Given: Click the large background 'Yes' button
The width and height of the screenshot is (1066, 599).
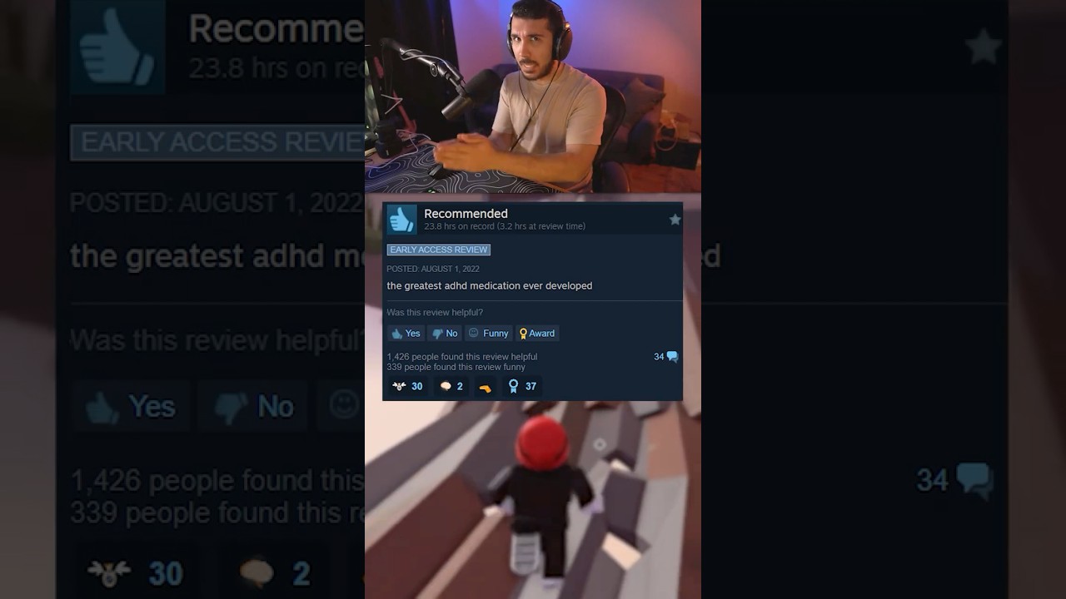Looking at the screenshot, I should pyautogui.click(x=131, y=406).
